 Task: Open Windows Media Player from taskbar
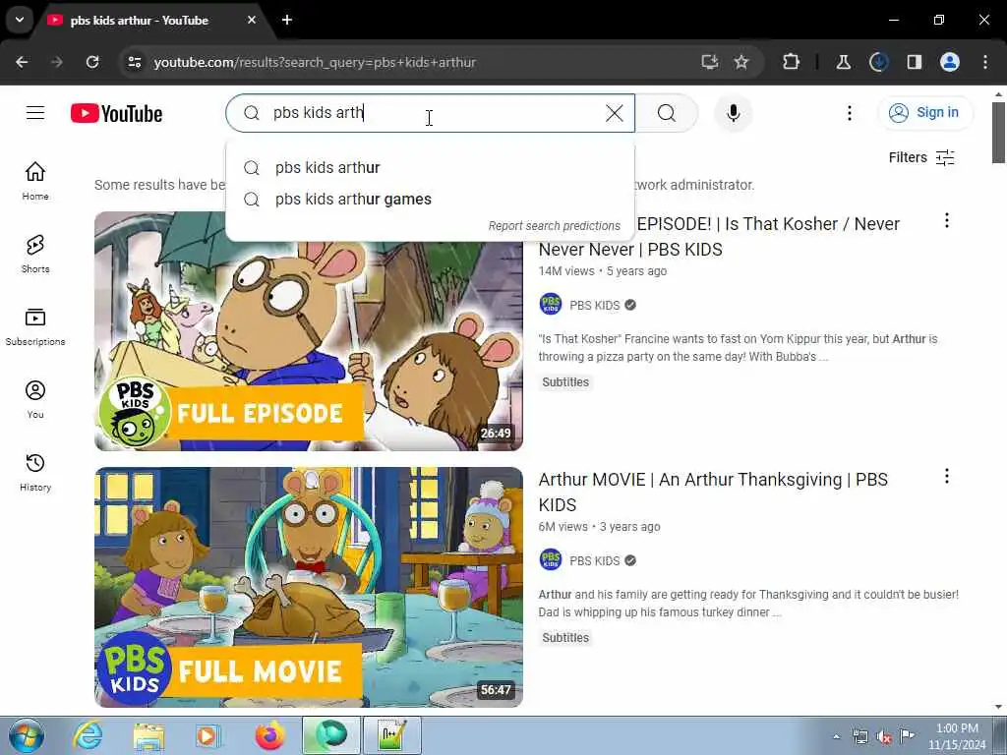(x=208, y=735)
